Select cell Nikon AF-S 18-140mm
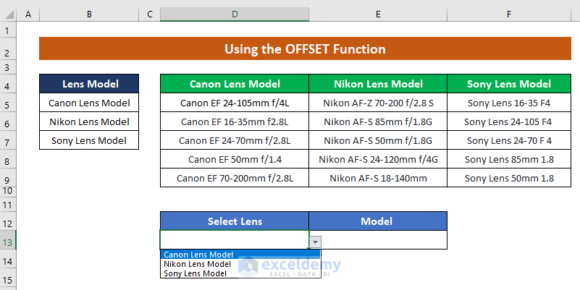The image size is (580, 290). coord(377,178)
